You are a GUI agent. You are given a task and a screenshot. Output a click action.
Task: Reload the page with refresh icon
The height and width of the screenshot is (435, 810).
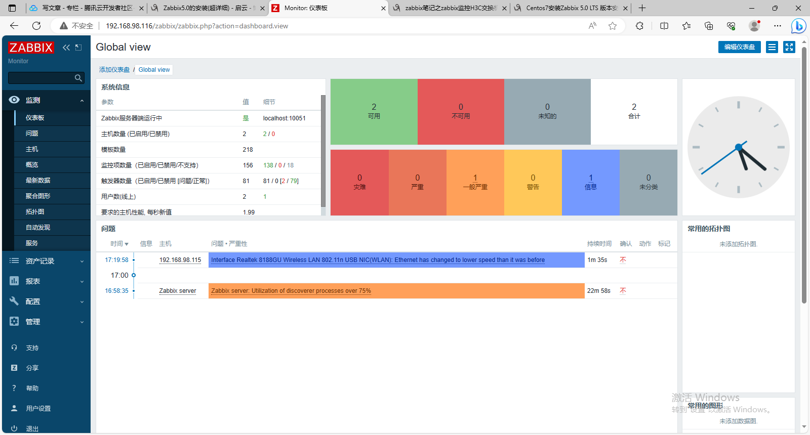click(36, 26)
